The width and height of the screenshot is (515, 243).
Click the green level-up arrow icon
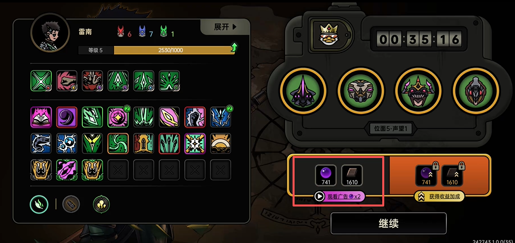[x=234, y=47]
